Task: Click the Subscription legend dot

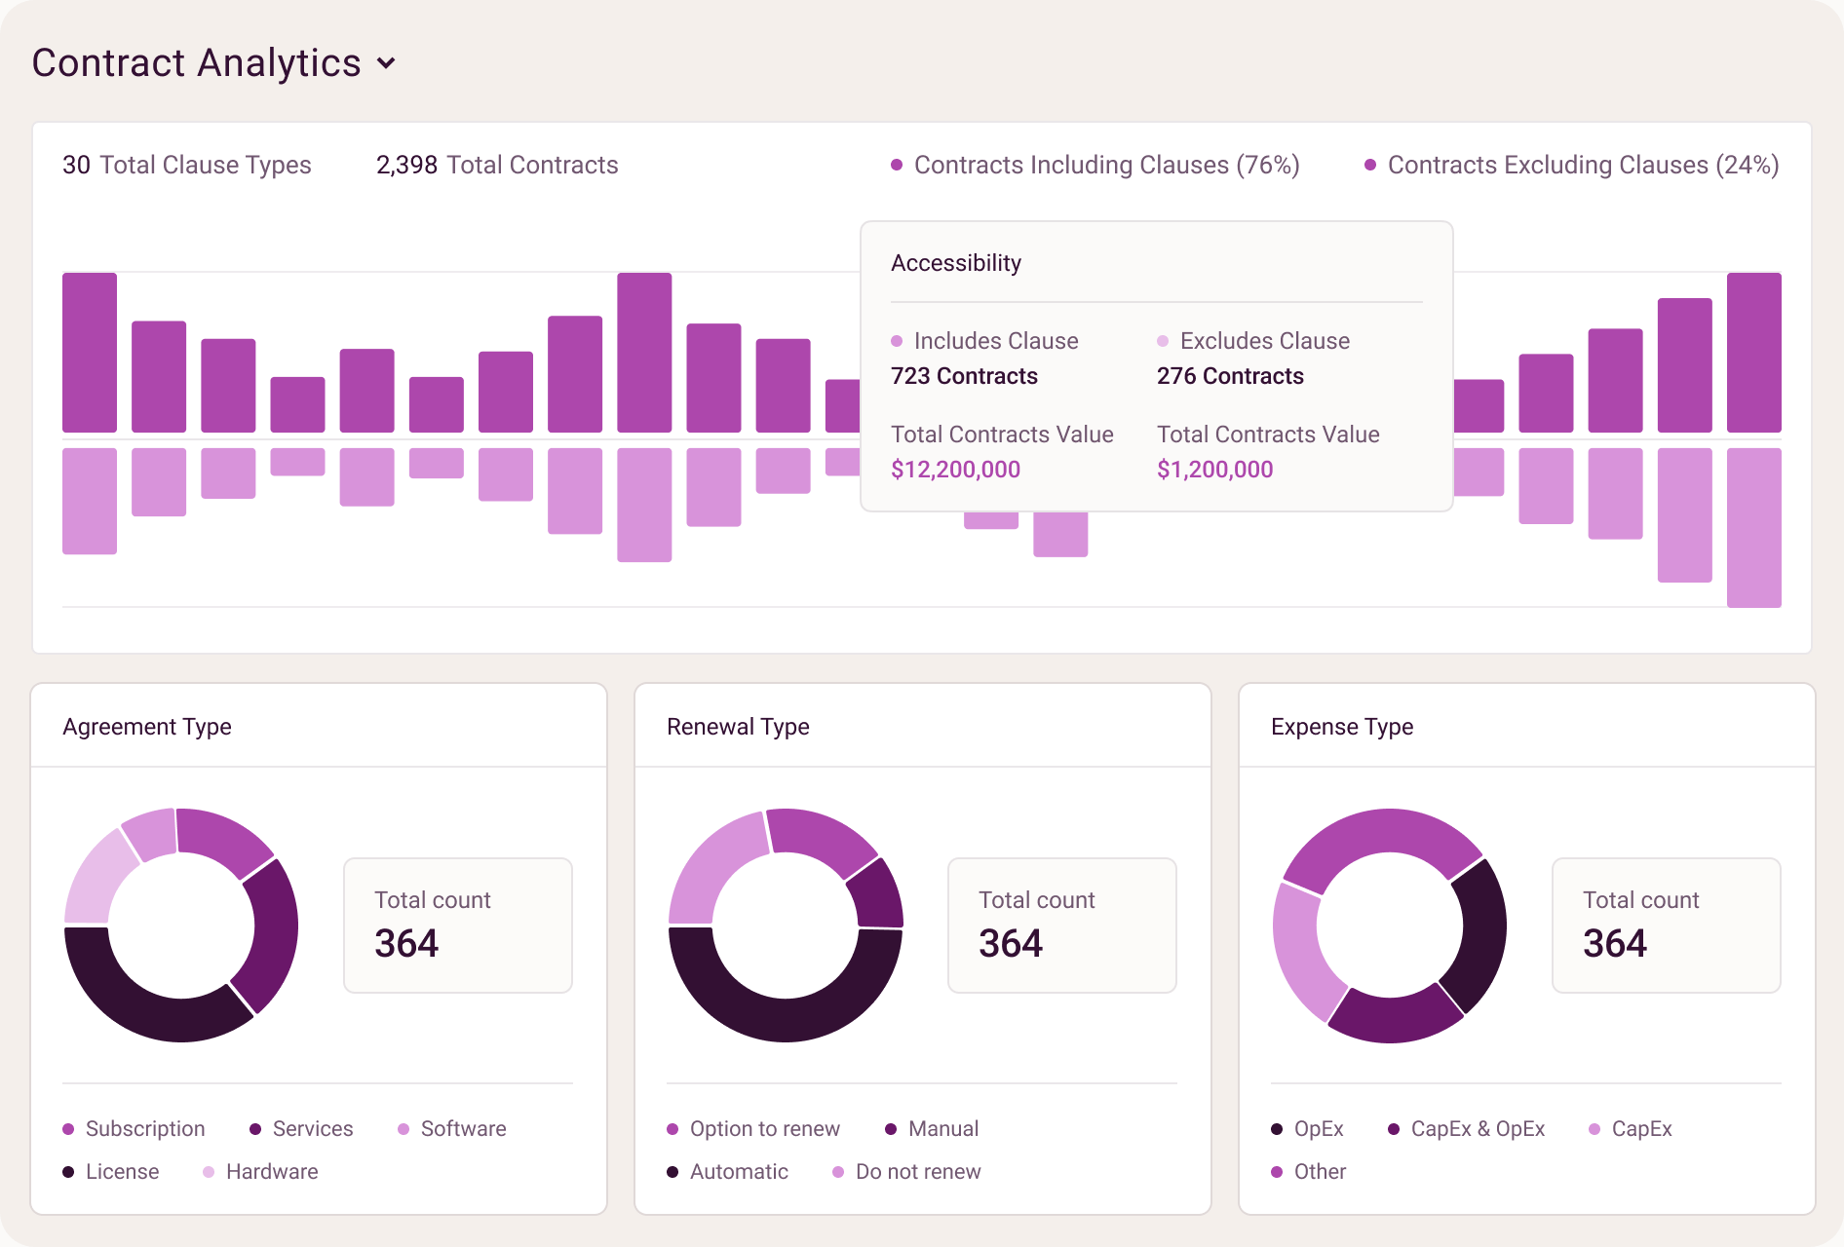Action: [68, 1129]
